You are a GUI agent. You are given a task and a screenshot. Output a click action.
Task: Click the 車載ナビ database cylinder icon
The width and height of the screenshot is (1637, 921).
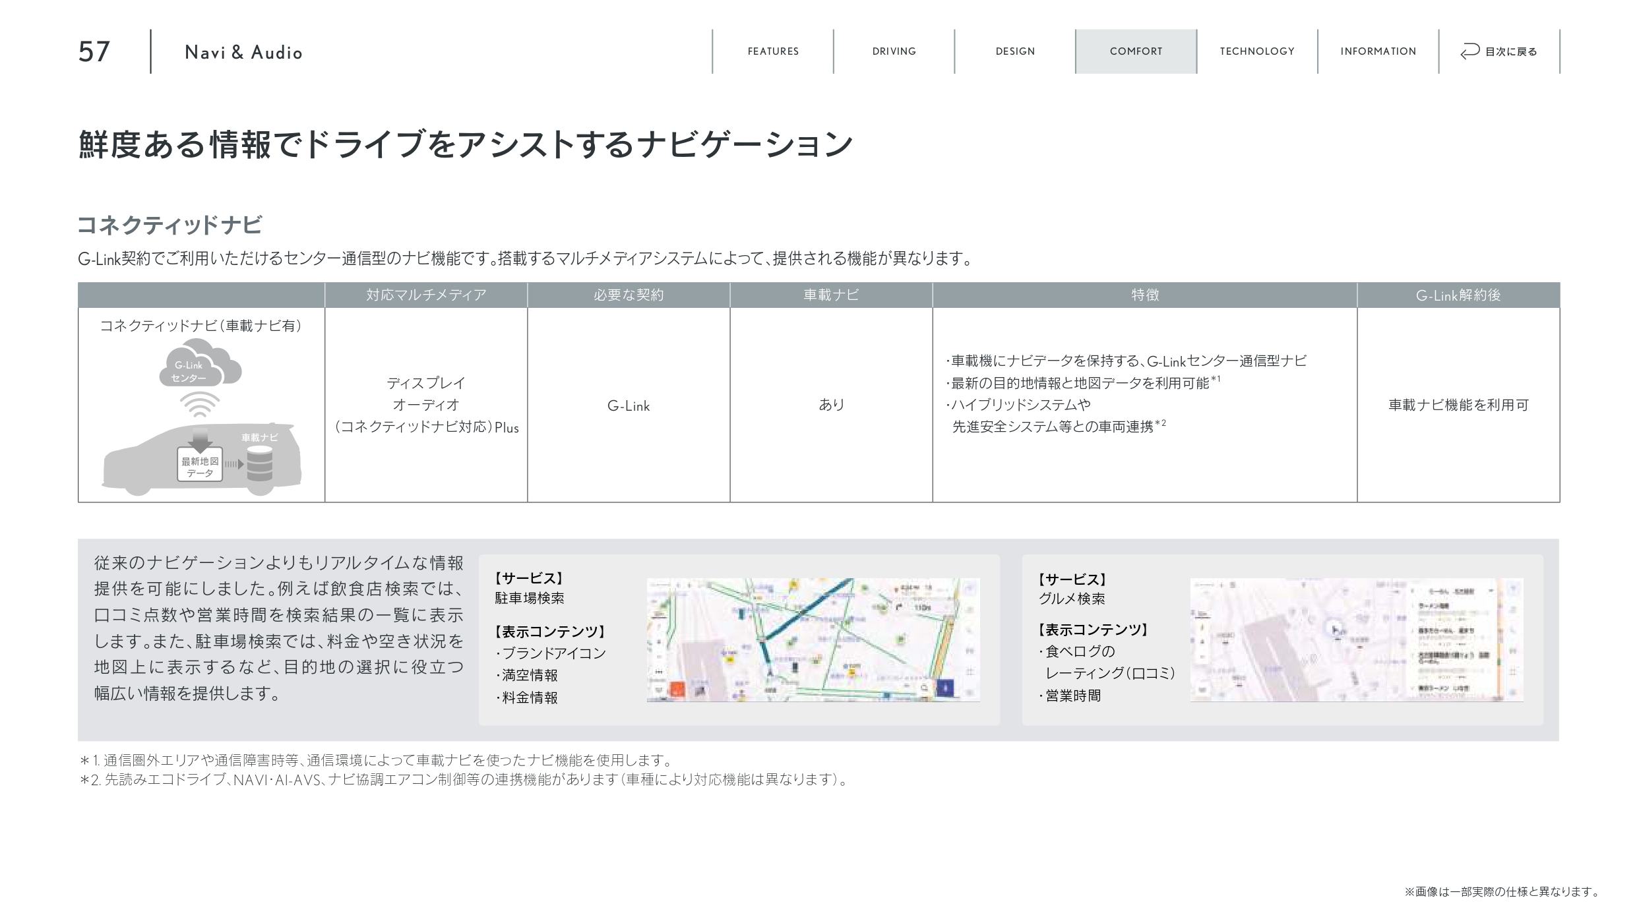[x=259, y=463]
